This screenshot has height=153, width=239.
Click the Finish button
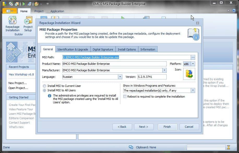click(x=167, y=127)
